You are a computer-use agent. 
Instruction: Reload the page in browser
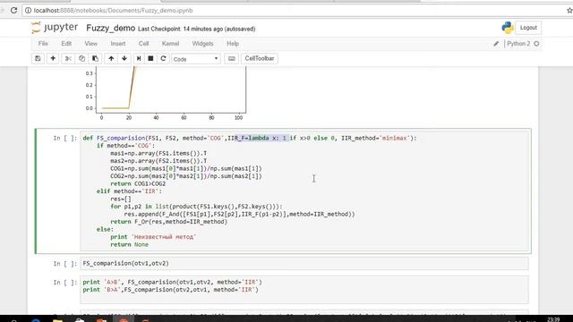coord(14,10)
